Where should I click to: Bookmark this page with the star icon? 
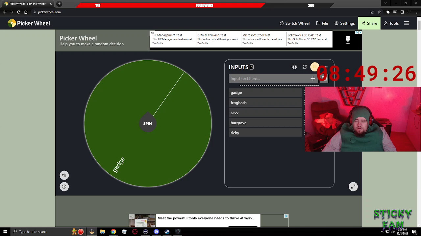(x=379, y=12)
